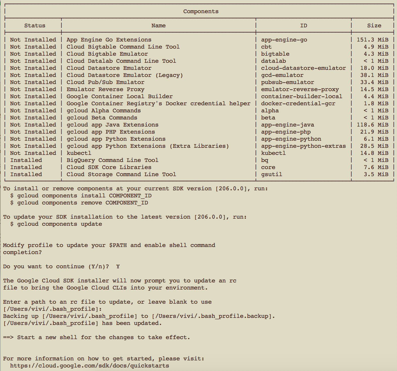The height and width of the screenshot is (371, 397).
Task: Click the 'alpha' ID cell
Action: pos(270,111)
